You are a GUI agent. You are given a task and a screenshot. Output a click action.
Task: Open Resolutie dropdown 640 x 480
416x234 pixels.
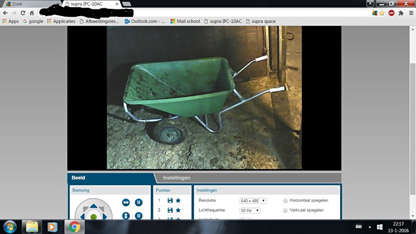(x=253, y=201)
